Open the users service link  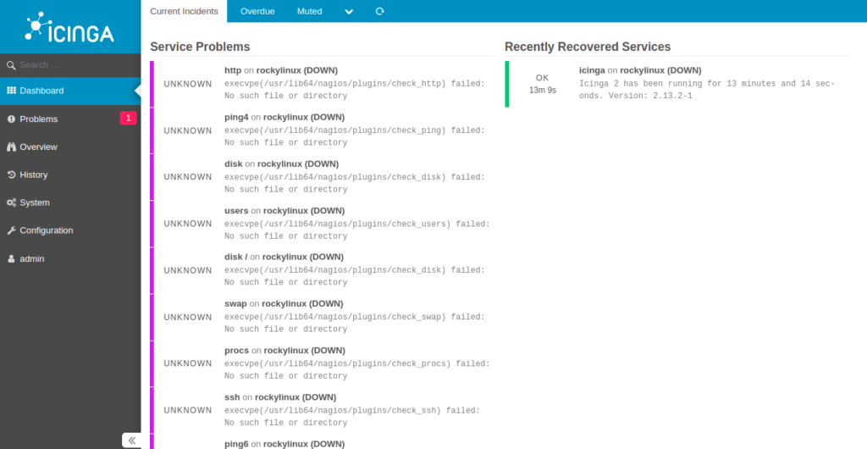(237, 211)
